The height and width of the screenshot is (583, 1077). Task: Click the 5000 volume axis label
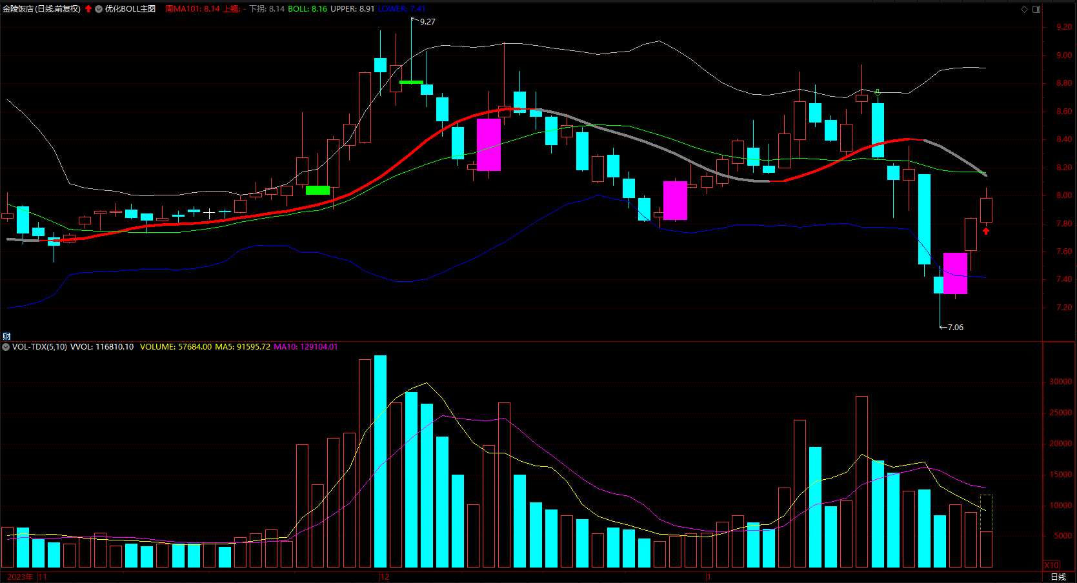[1063, 536]
